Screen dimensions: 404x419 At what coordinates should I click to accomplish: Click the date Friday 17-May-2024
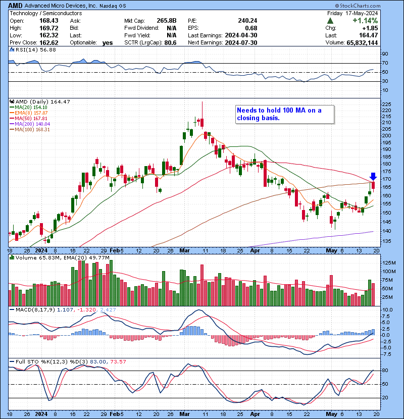point(352,13)
